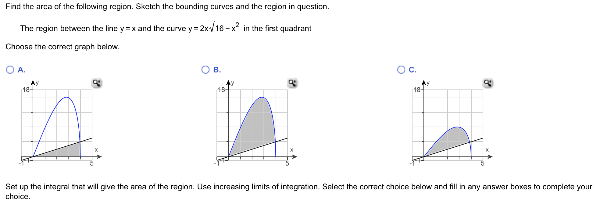The image size is (600, 210).
Task: Click the magnifier icon above the shaded triangle graph
Action: point(97,82)
